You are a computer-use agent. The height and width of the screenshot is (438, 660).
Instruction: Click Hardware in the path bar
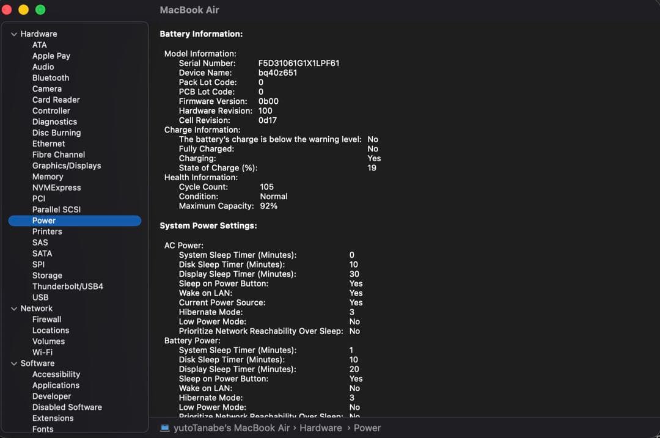(321, 428)
